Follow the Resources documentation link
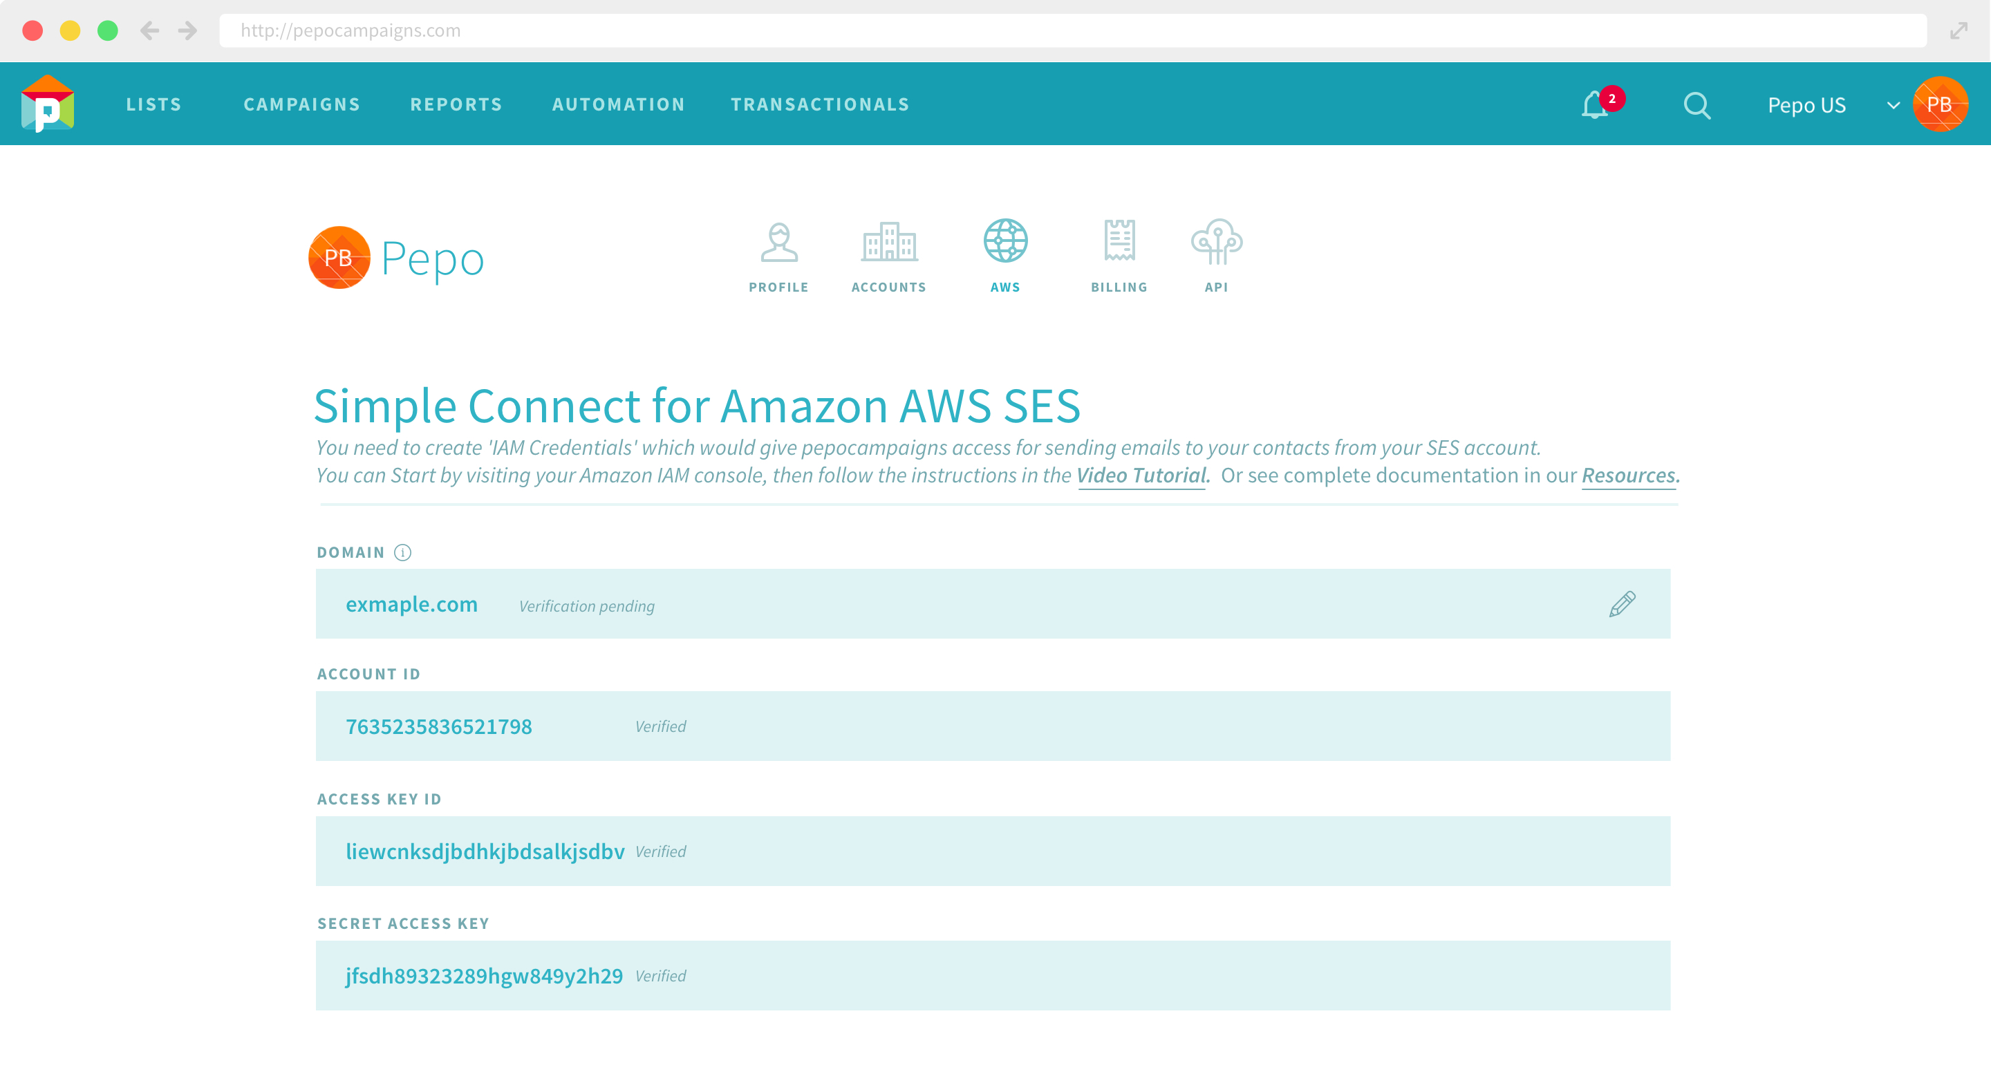The height and width of the screenshot is (1092, 1991). pos(1629,476)
